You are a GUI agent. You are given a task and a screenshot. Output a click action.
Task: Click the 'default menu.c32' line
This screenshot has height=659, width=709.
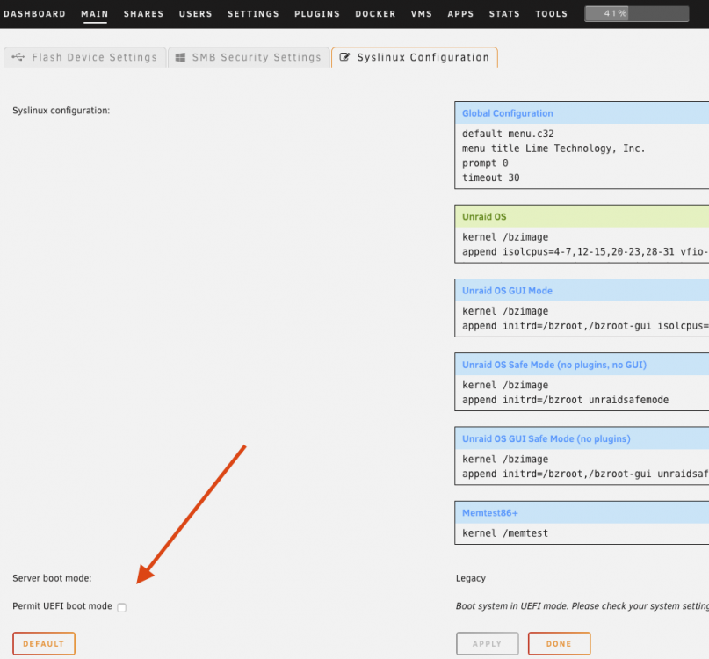(x=508, y=134)
